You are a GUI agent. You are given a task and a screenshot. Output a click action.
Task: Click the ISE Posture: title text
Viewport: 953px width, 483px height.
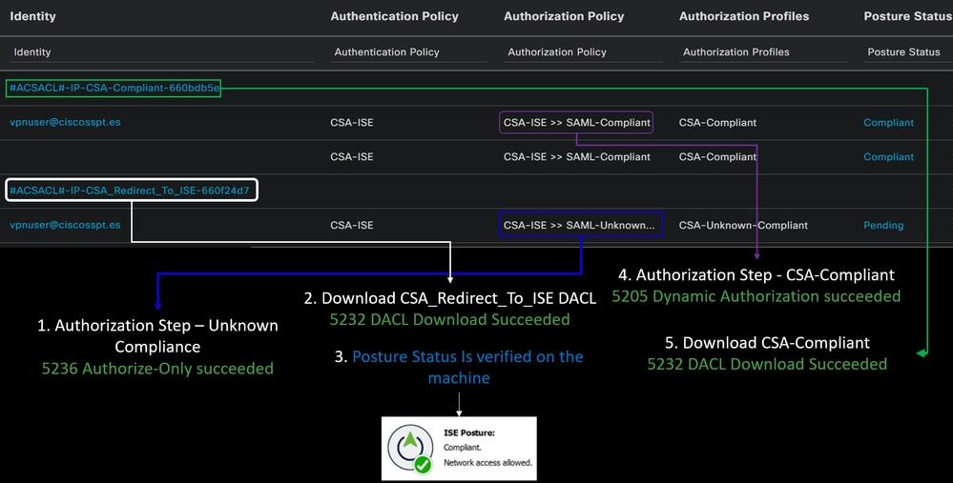pyautogui.click(x=468, y=433)
